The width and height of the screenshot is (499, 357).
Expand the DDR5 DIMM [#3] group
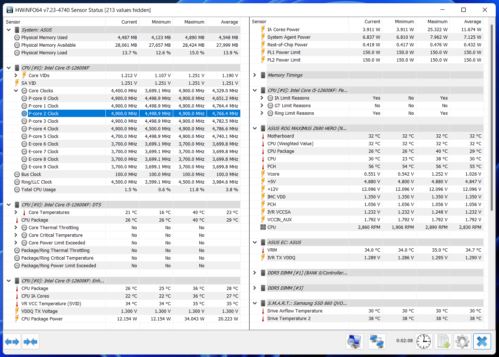pyautogui.click(x=255, y=288)
